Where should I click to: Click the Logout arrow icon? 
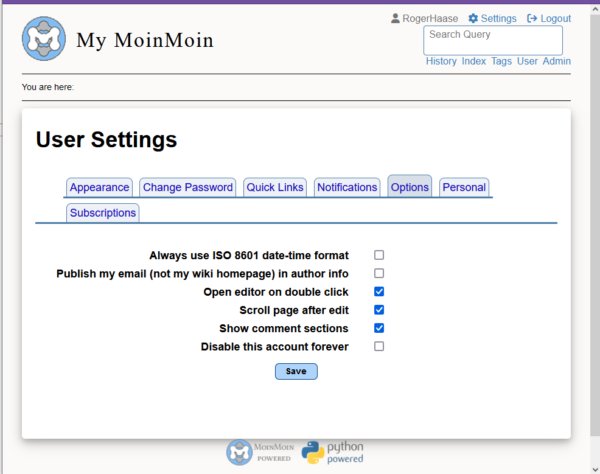coord(532,18)
